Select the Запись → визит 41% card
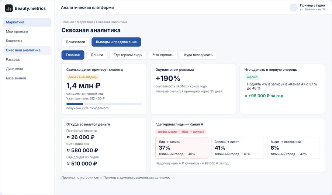The height and width of the screenshot is (195, 332). (238, 147)
